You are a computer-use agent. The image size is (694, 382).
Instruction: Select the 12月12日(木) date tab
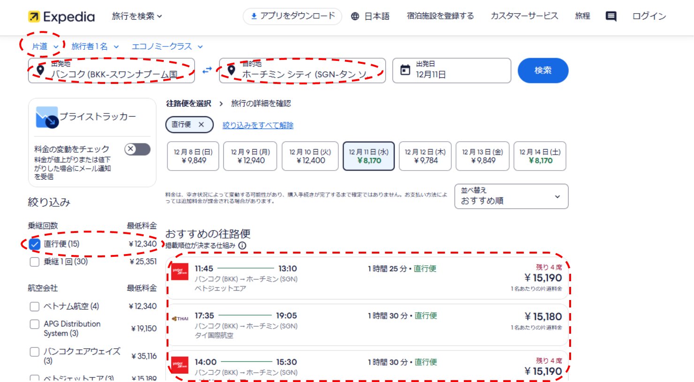coord(425,156)
